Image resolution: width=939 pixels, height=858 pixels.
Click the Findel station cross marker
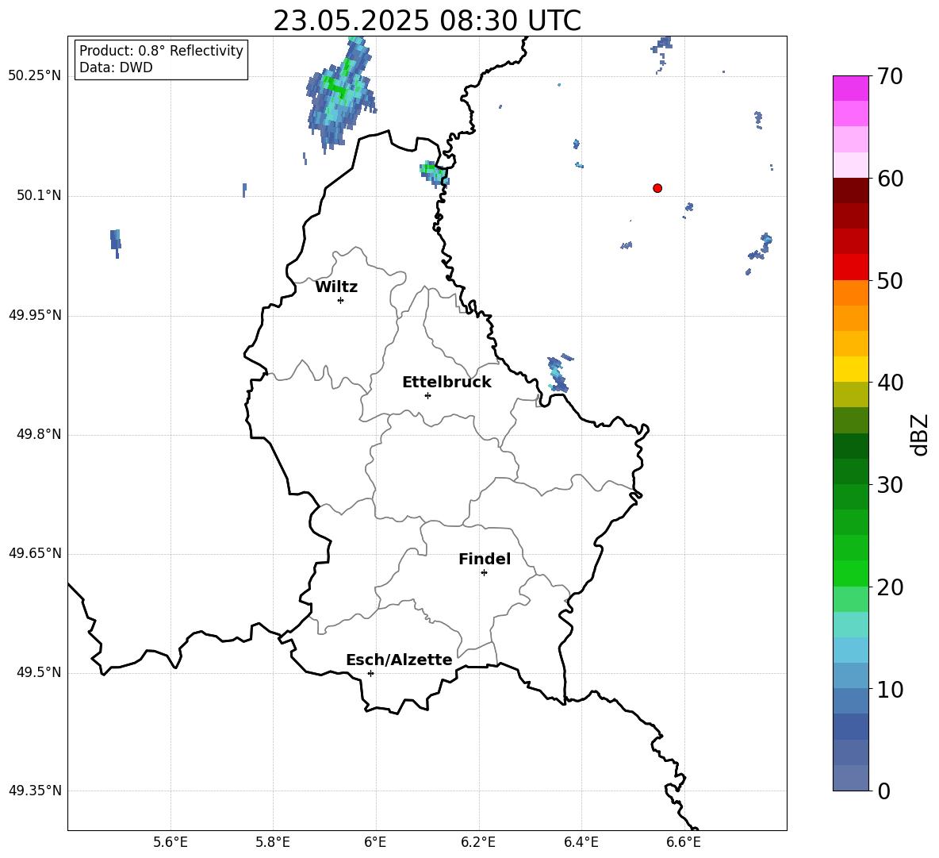484,573
